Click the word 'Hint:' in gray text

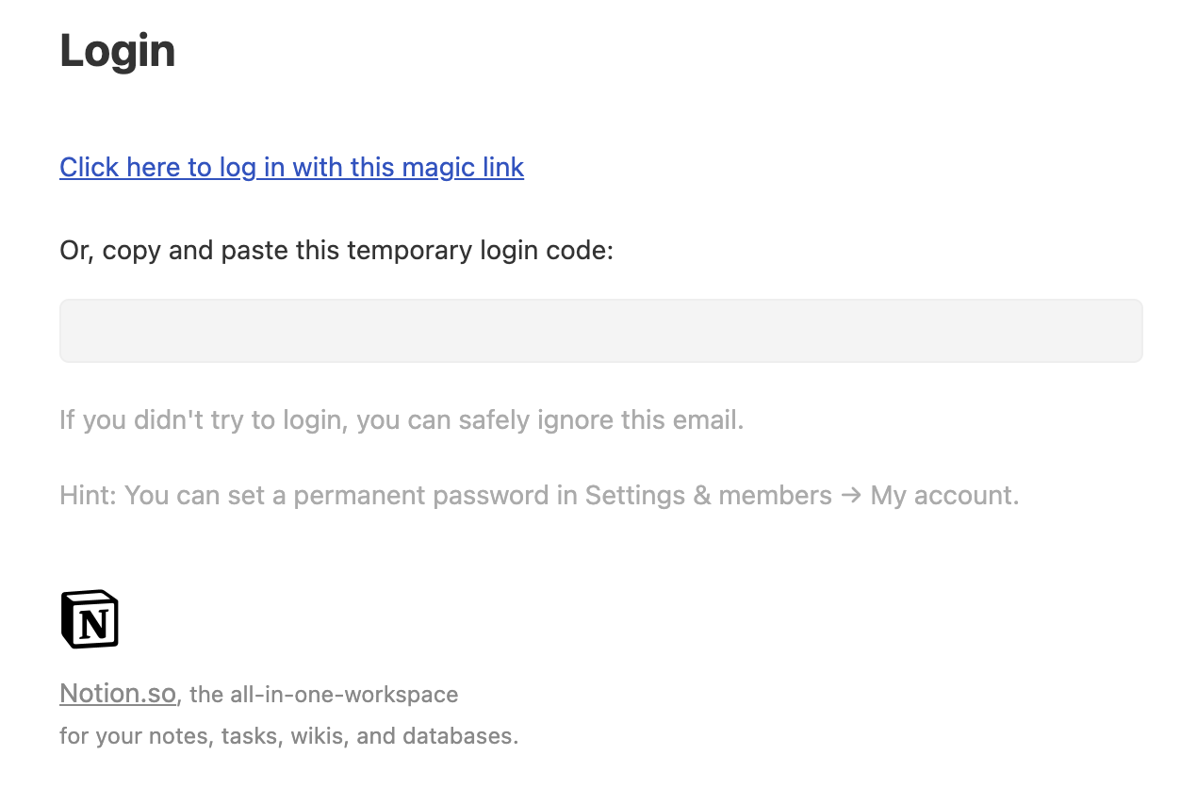(88, 496)
